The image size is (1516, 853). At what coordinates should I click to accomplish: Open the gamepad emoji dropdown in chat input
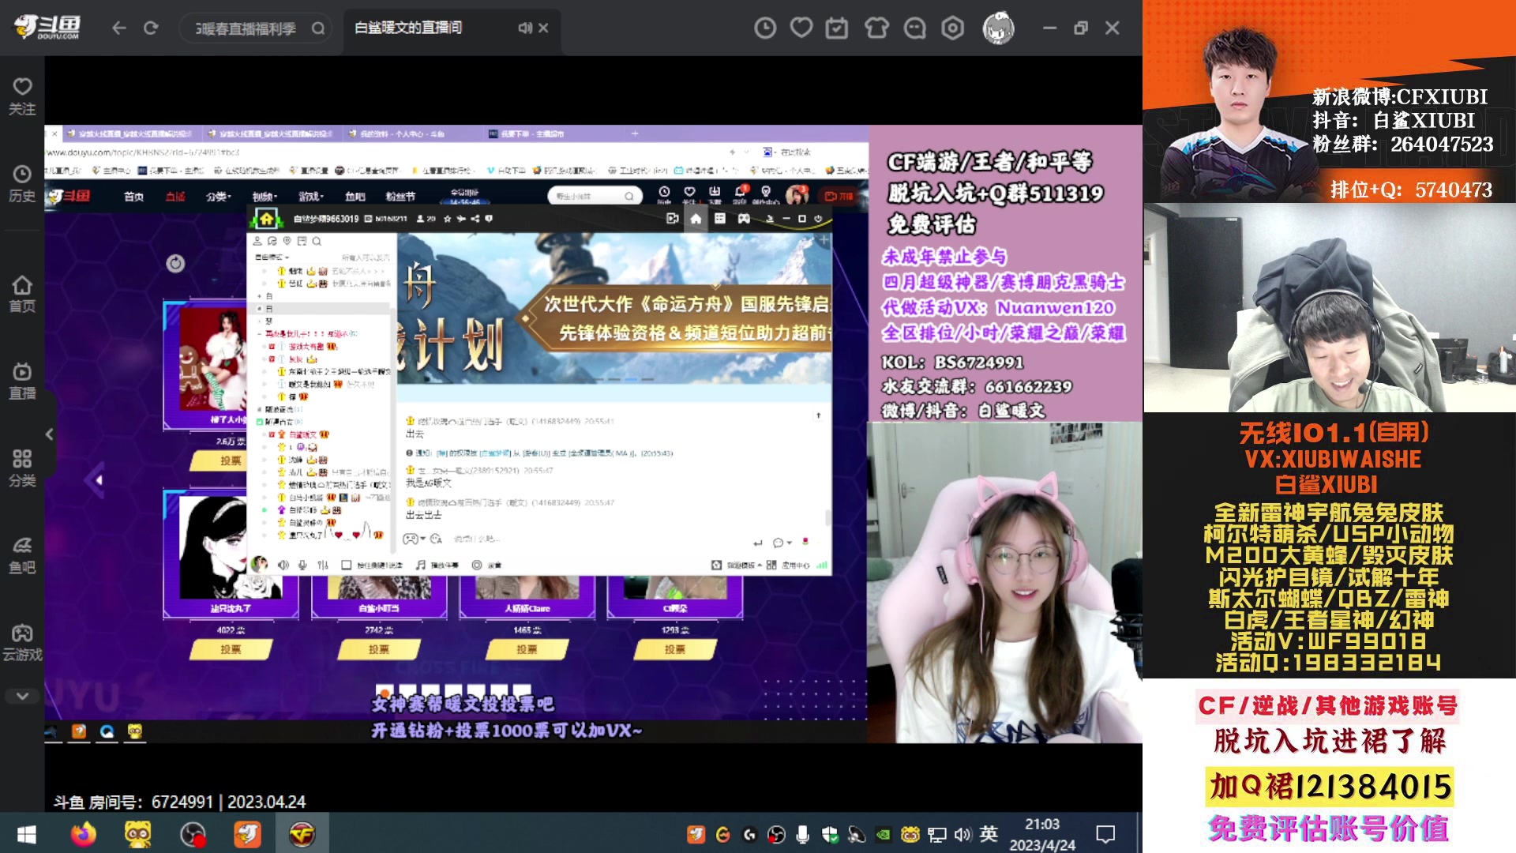click(414, 539)
